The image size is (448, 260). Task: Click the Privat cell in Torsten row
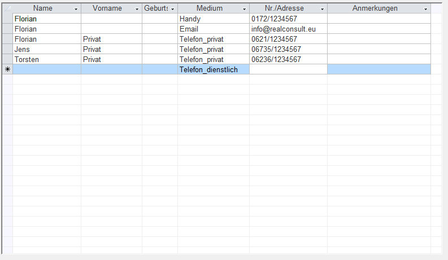112,59
